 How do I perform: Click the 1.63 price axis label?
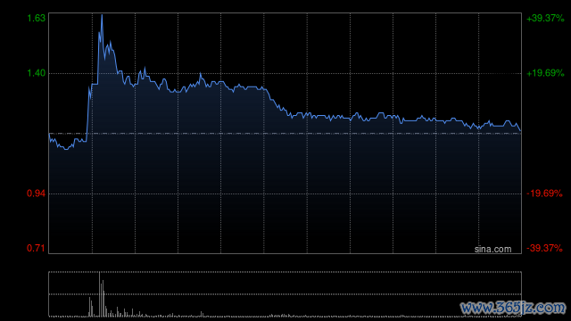pos(37,18)
